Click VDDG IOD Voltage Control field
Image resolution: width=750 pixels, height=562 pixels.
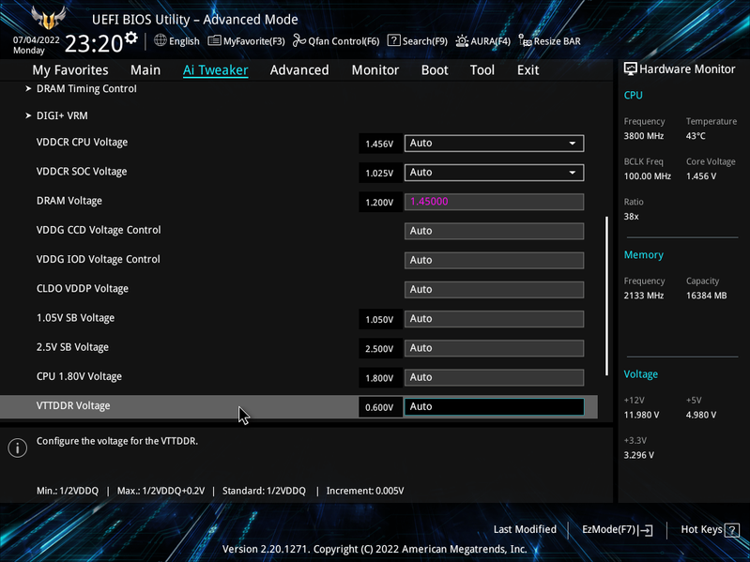(494, 261)
